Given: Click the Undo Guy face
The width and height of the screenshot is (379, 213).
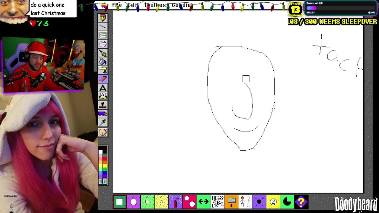Looking at the screenshot, I should (103, 132).
